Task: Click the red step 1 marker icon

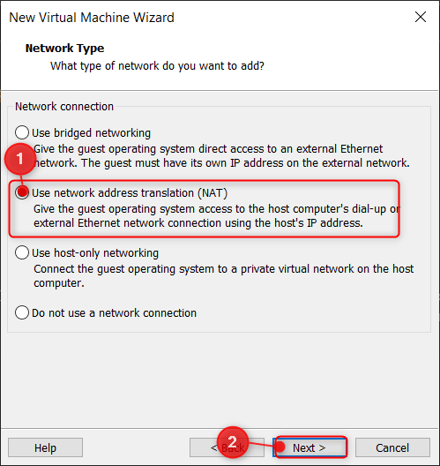Action: (20, 159)
